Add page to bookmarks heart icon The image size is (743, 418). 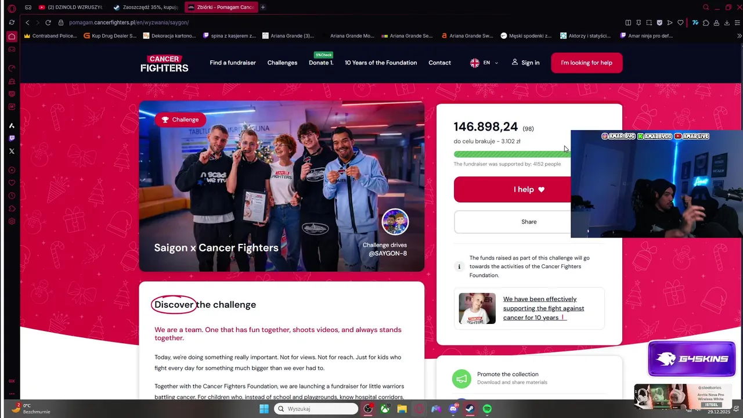(680, 23)
